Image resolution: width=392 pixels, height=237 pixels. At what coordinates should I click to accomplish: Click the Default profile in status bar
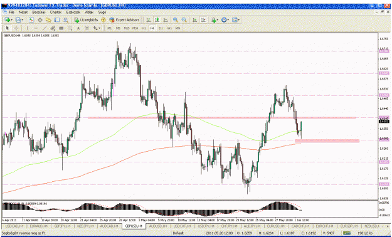pyautogui.click(x=178, y=233)
